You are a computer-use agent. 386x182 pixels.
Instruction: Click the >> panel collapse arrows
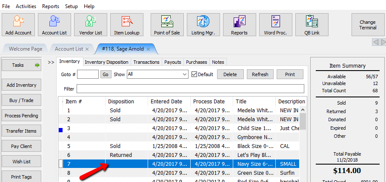click(51, 63)
